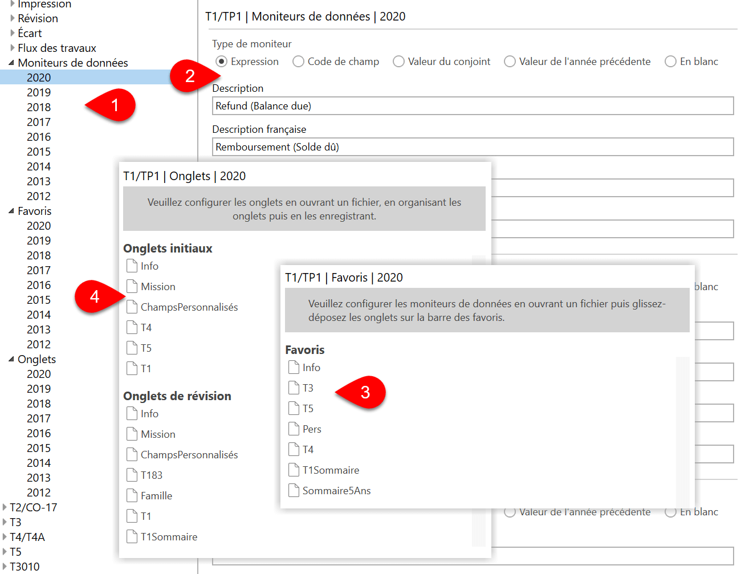Click the T1 icon under Onglets de révision
The height and width of the screenshot is (574, 741).
point(132,516)
